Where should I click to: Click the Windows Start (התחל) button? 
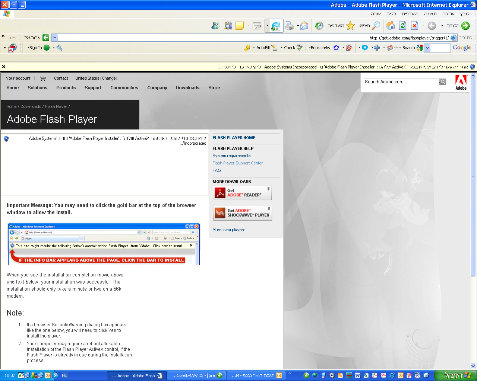[x=456, y=375]
